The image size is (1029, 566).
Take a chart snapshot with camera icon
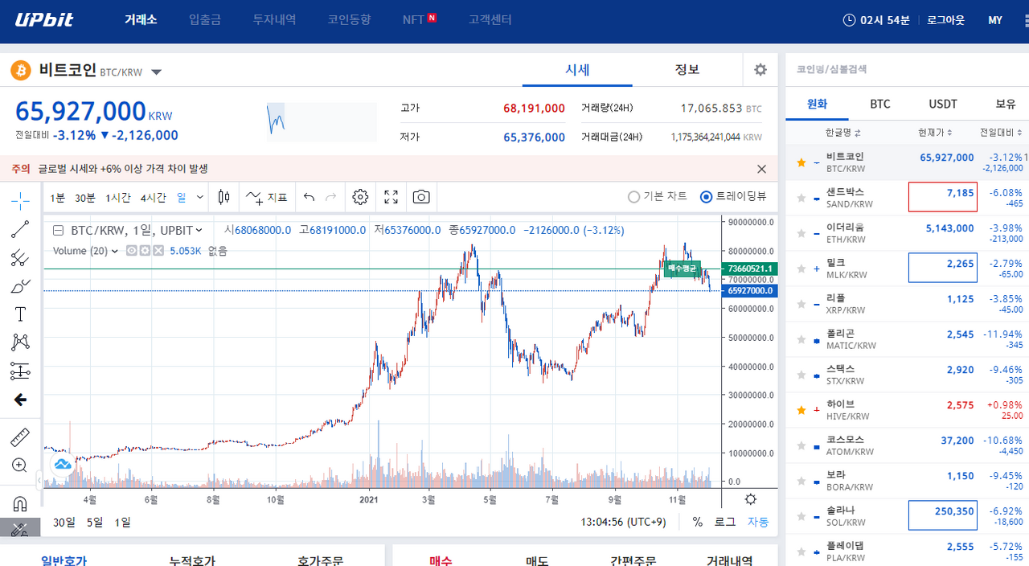[421, 197]
